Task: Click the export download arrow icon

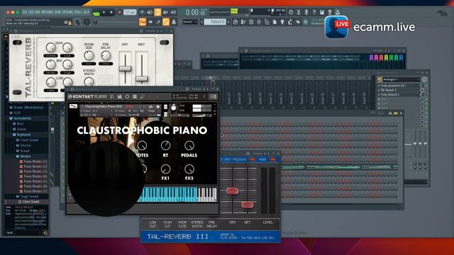Action: [x=338, y=12]
